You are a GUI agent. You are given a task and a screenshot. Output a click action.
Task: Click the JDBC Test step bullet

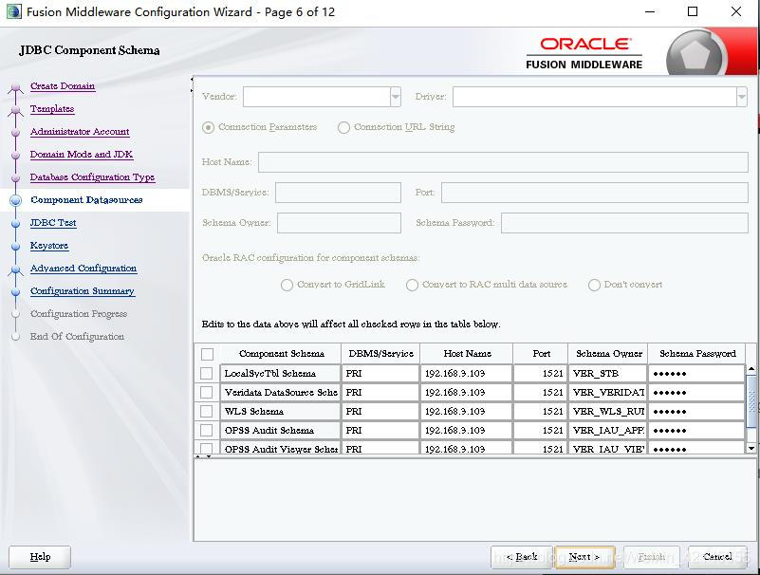click(15, 224)
